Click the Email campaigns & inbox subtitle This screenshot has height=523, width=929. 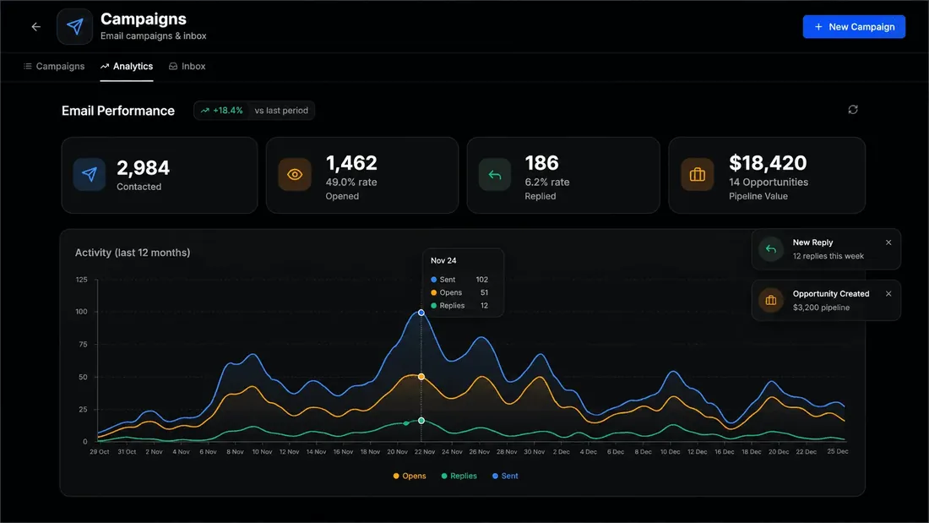tap(154, 35)
